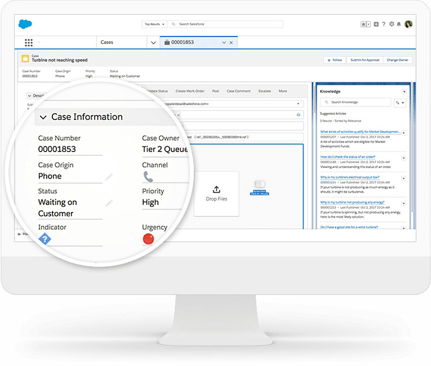The image size is (431, 366).
Task: Open the Escalate action tab
Action: [x=265, y=91]
